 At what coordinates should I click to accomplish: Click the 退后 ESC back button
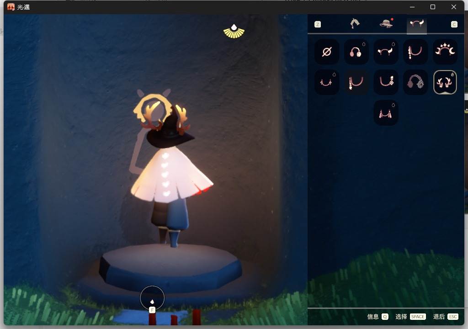(446, 317)
